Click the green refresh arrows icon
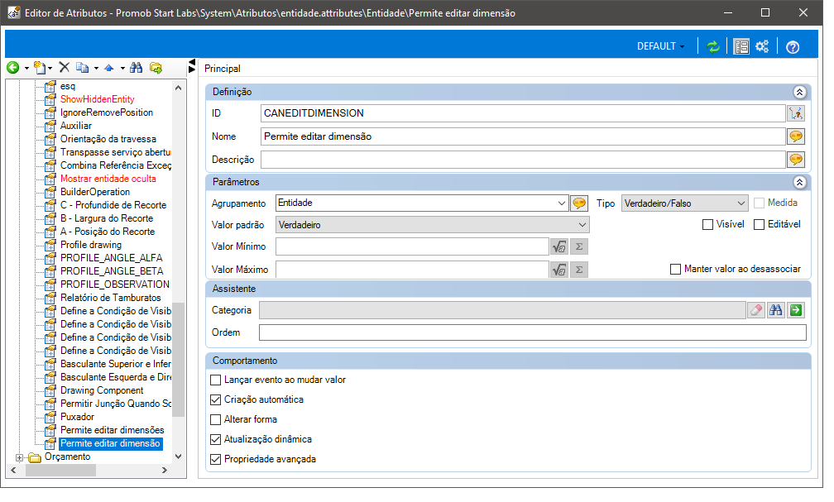Screen dimensions: 834x502 pyautogui.click(x=712, y=47)
